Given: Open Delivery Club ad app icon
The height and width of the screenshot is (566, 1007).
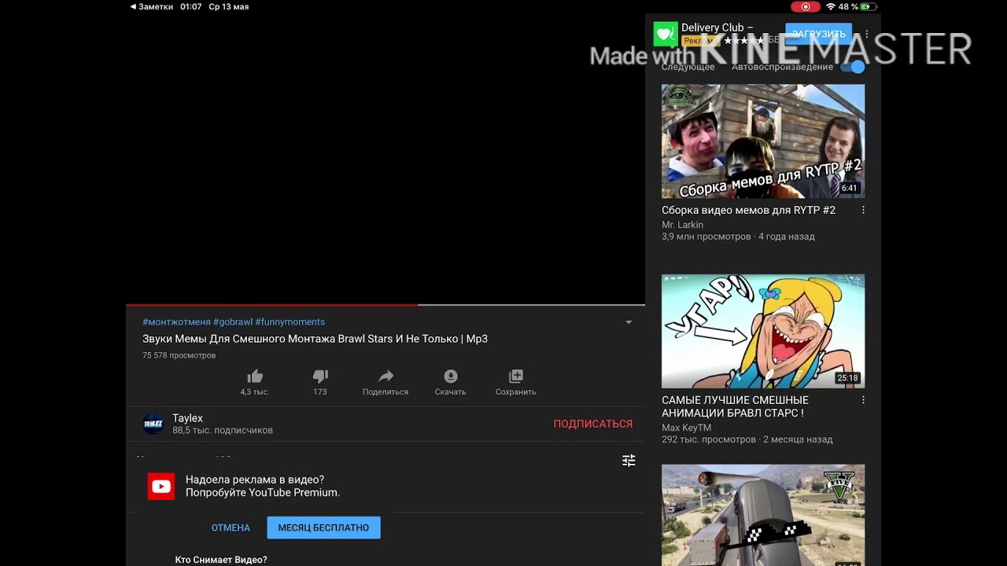Looking at the screenshot, I should 666,34.
